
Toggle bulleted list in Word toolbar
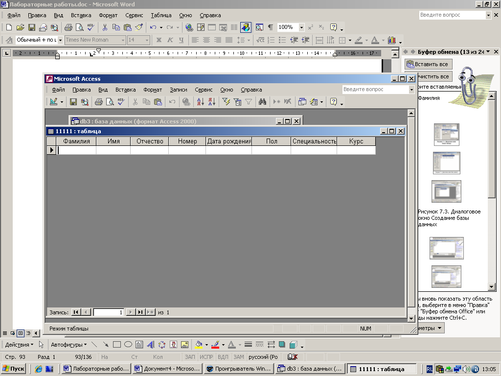(x=282, y=40)
